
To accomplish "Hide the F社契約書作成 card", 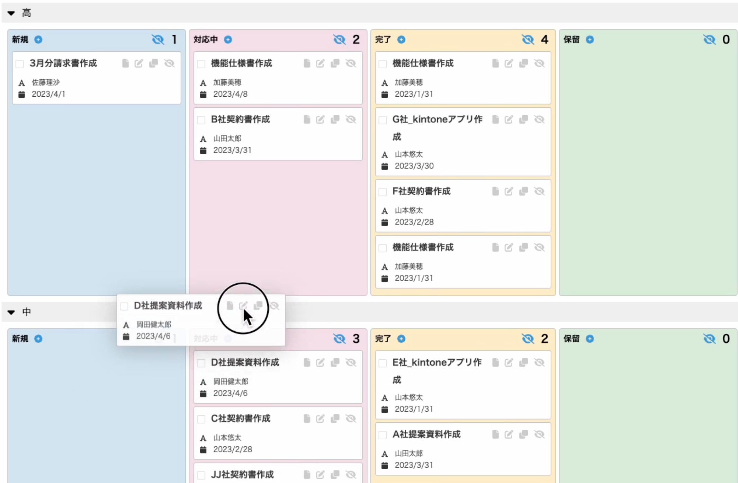I will pos(539,191).
